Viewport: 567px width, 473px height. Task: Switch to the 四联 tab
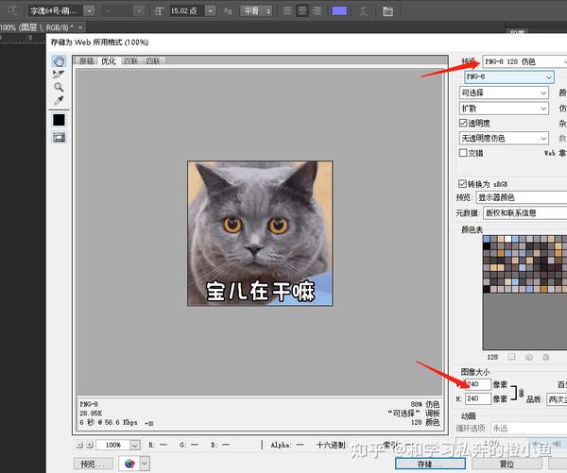(152, 60)
